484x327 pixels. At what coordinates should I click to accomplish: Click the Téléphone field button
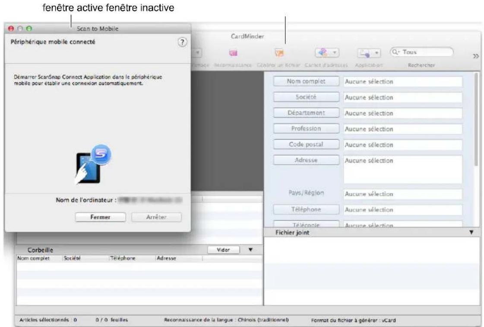tap(306, 209)
